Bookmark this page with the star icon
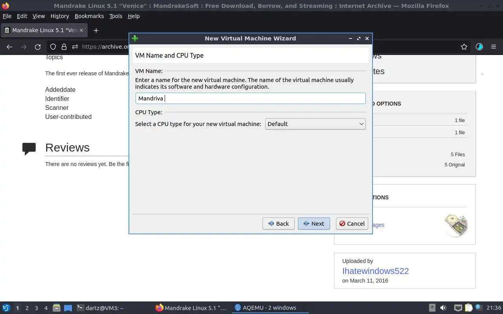503x314 pixels. (464, 47)
